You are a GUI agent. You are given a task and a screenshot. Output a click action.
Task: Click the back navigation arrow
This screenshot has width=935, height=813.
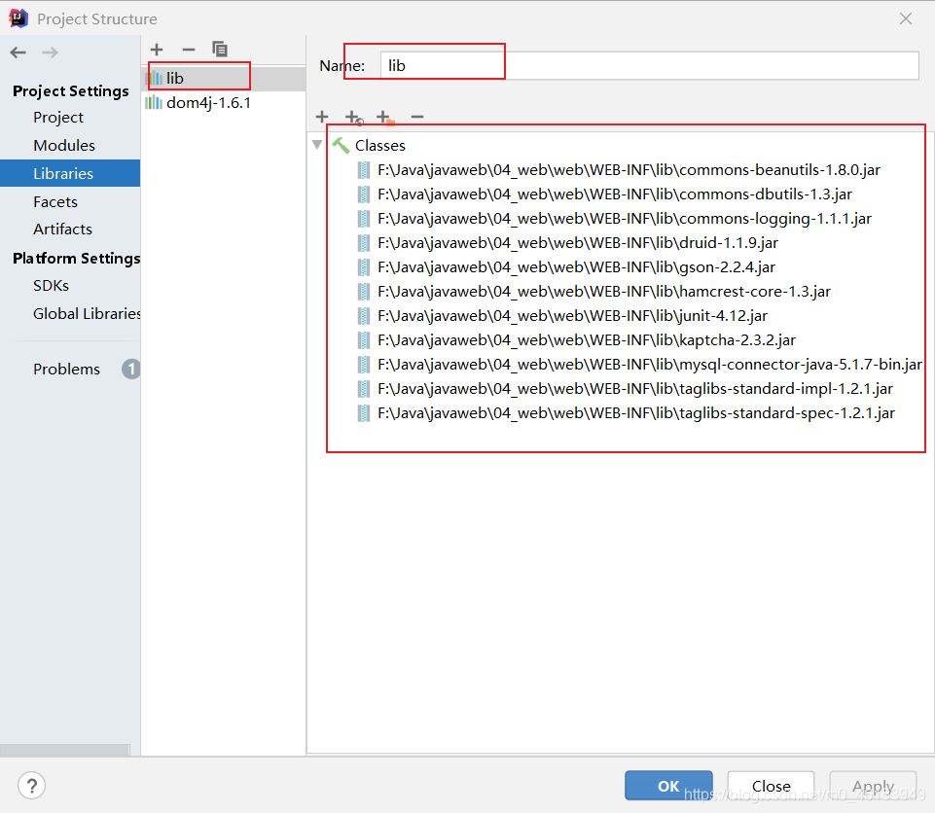(x=18, y=53)
